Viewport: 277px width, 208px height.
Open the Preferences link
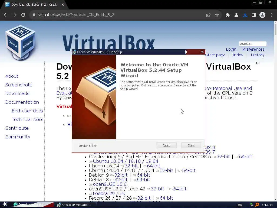click(253, 49)
